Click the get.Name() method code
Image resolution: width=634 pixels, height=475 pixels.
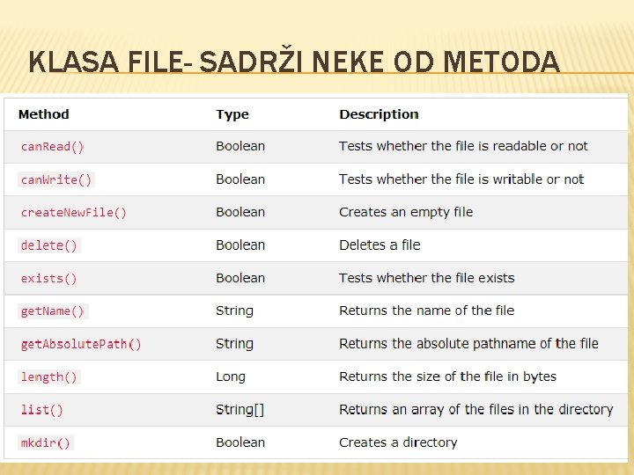tap(53, 311)
